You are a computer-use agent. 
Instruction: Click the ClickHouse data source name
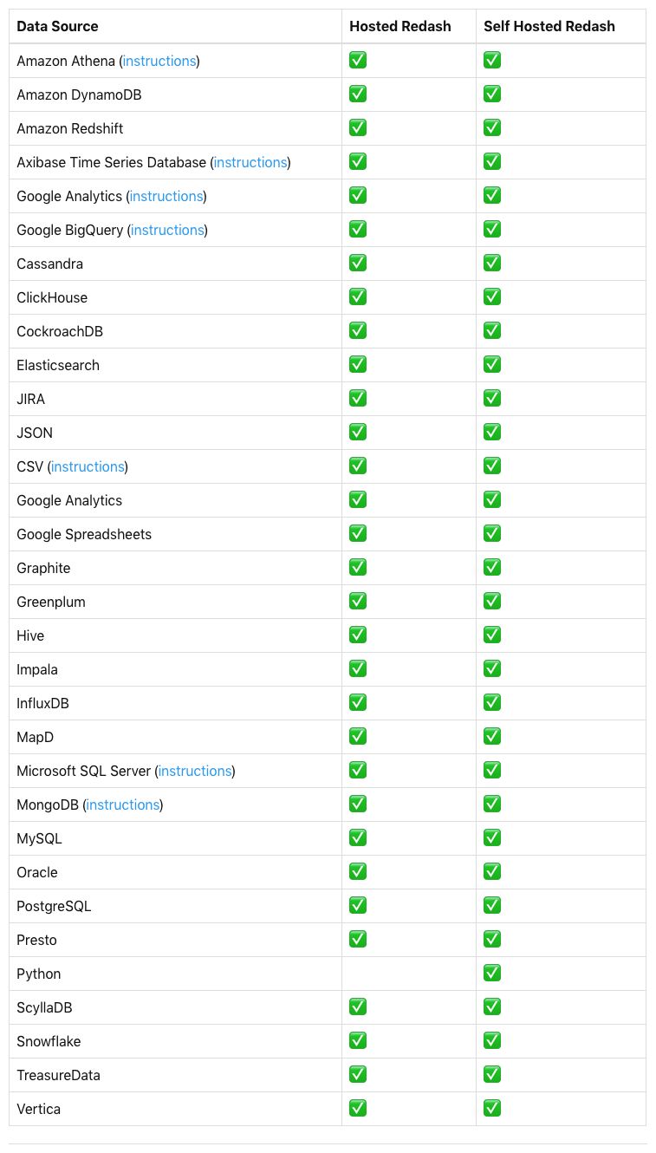point(52,297)
